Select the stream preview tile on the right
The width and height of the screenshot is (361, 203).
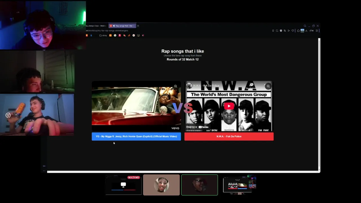(239, 185)
